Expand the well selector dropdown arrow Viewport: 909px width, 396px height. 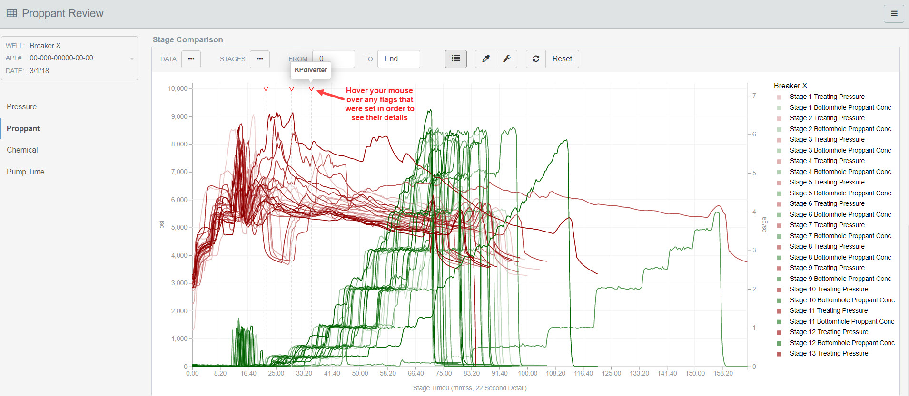coord(132,59)
